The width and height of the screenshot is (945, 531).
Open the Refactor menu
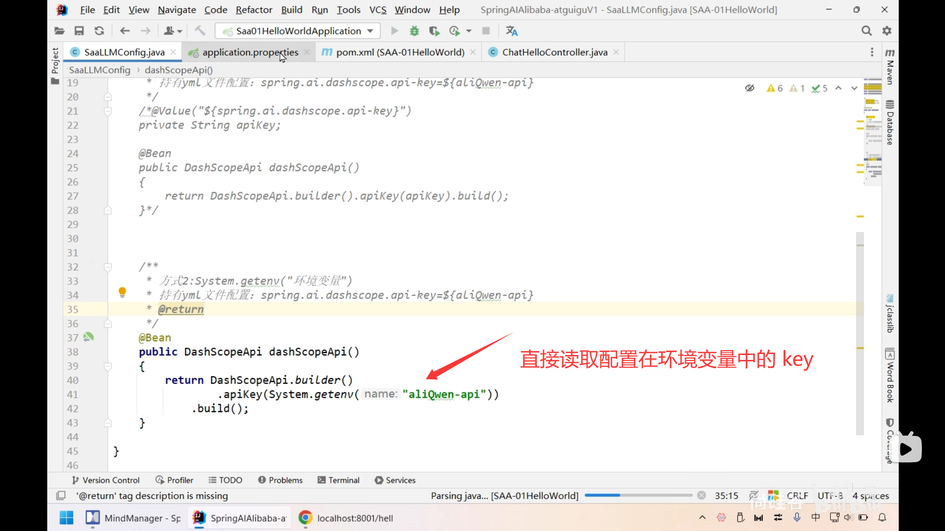point(253,10)
